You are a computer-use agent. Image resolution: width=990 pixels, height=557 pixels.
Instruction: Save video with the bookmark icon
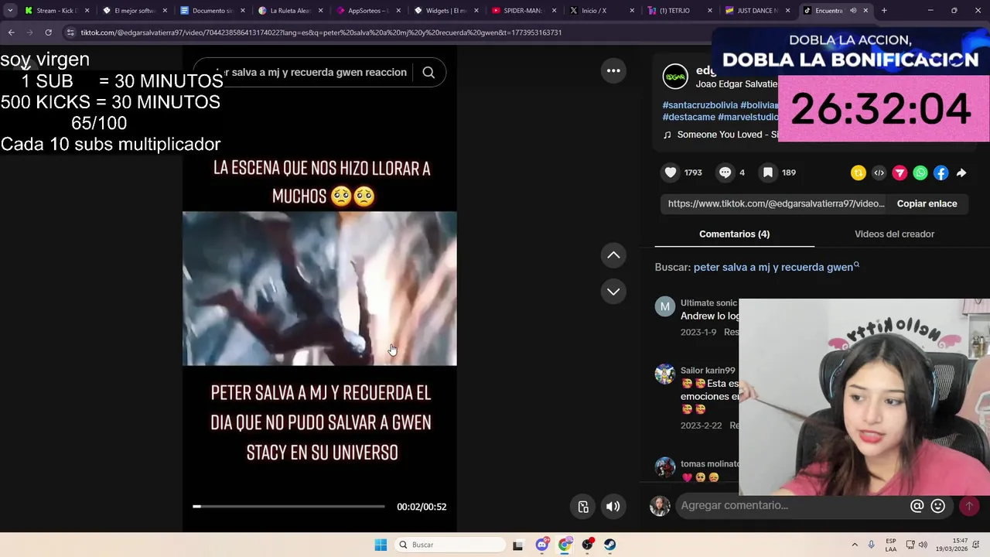click(767, 173)
